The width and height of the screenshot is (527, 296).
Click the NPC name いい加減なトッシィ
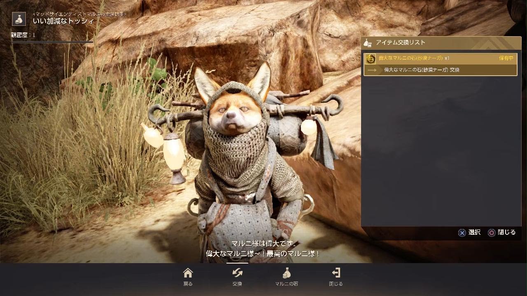click(64, 21)
